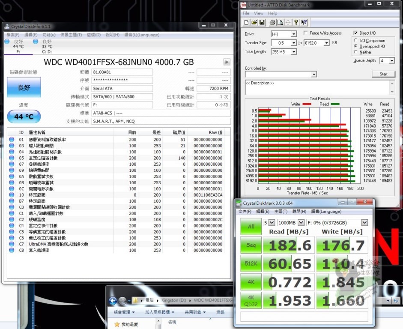Open the 加入至媒體櫃 dropdown in Explorer

[160, 312]
